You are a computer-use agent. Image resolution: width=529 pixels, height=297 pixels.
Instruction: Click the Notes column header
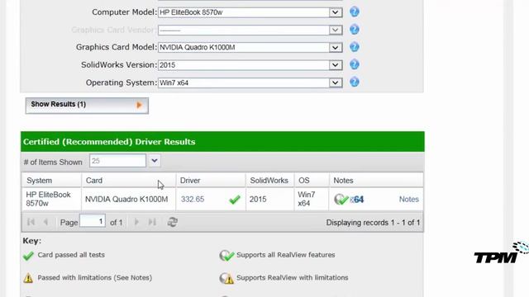pyautogui.click(x=376, y=181)
